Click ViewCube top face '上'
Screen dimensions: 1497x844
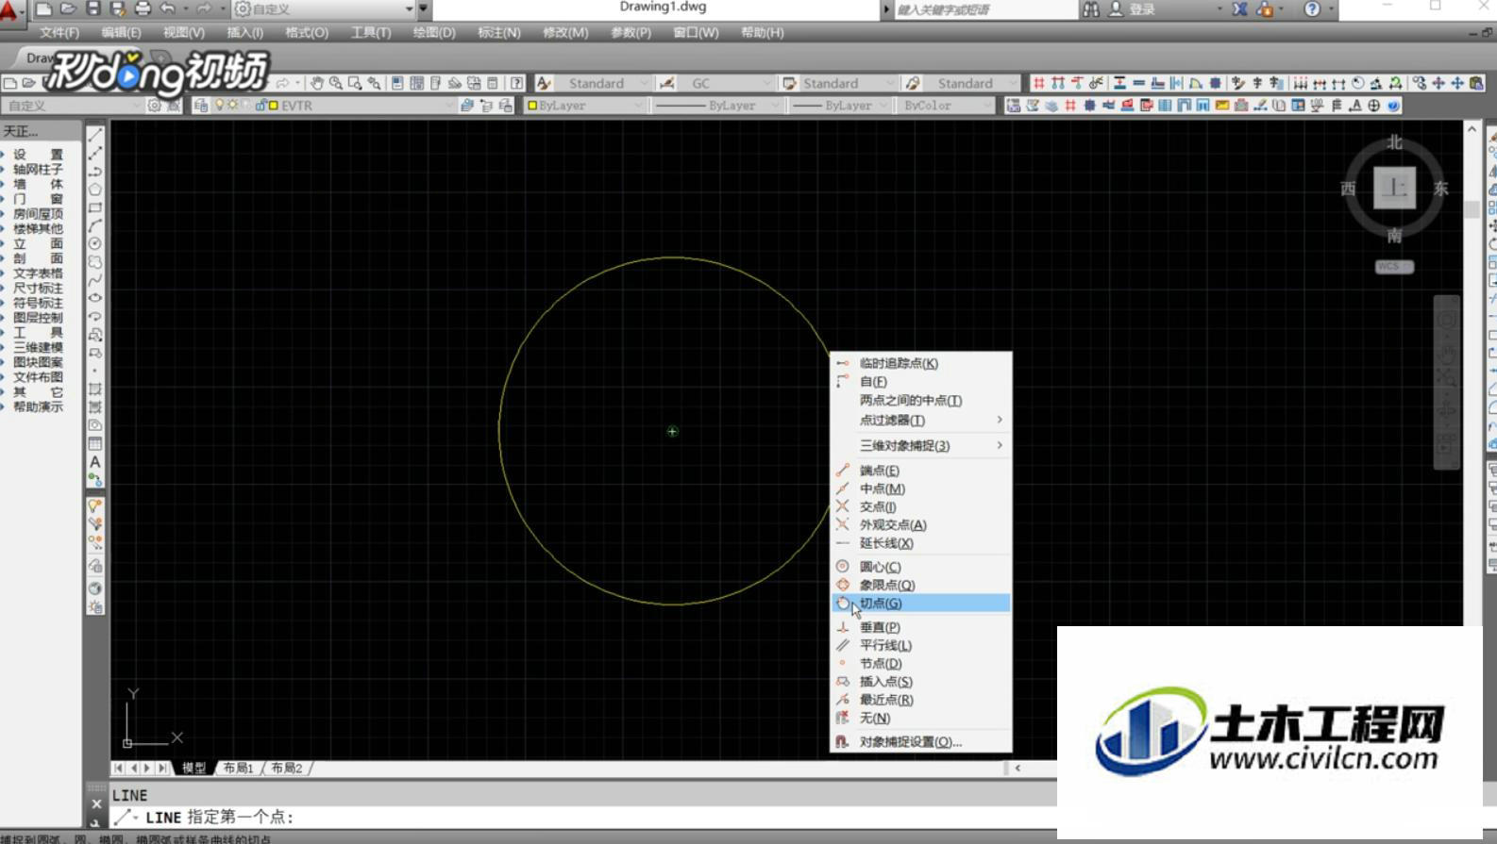click(1394, 188)
